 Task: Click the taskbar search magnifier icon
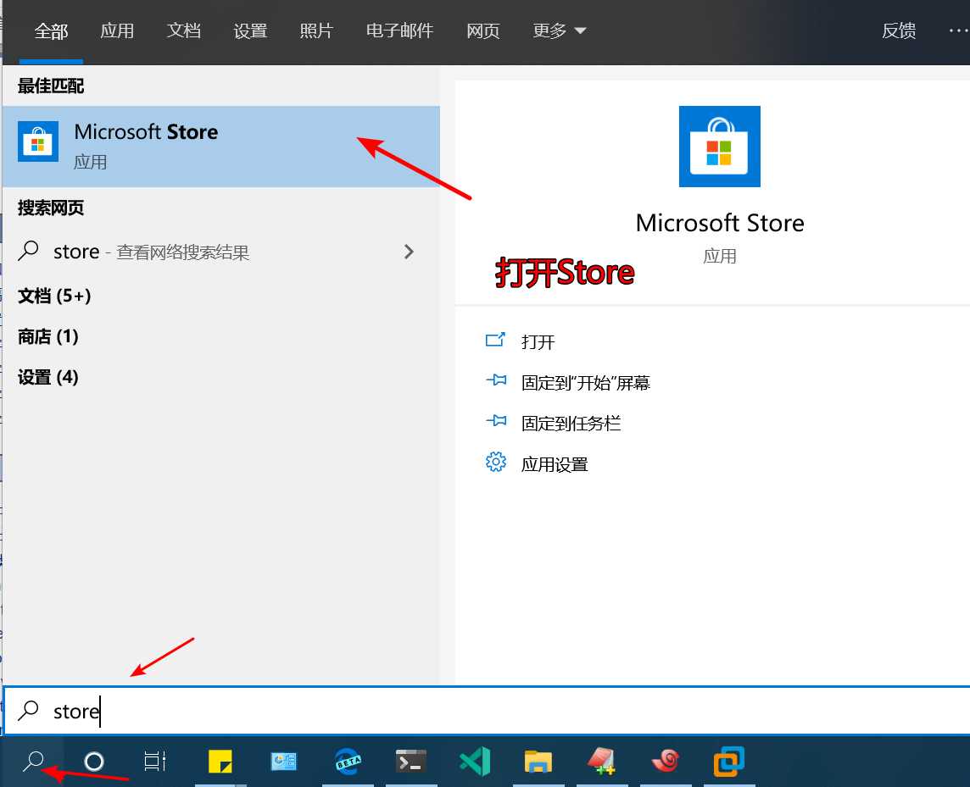coord(33,762)
